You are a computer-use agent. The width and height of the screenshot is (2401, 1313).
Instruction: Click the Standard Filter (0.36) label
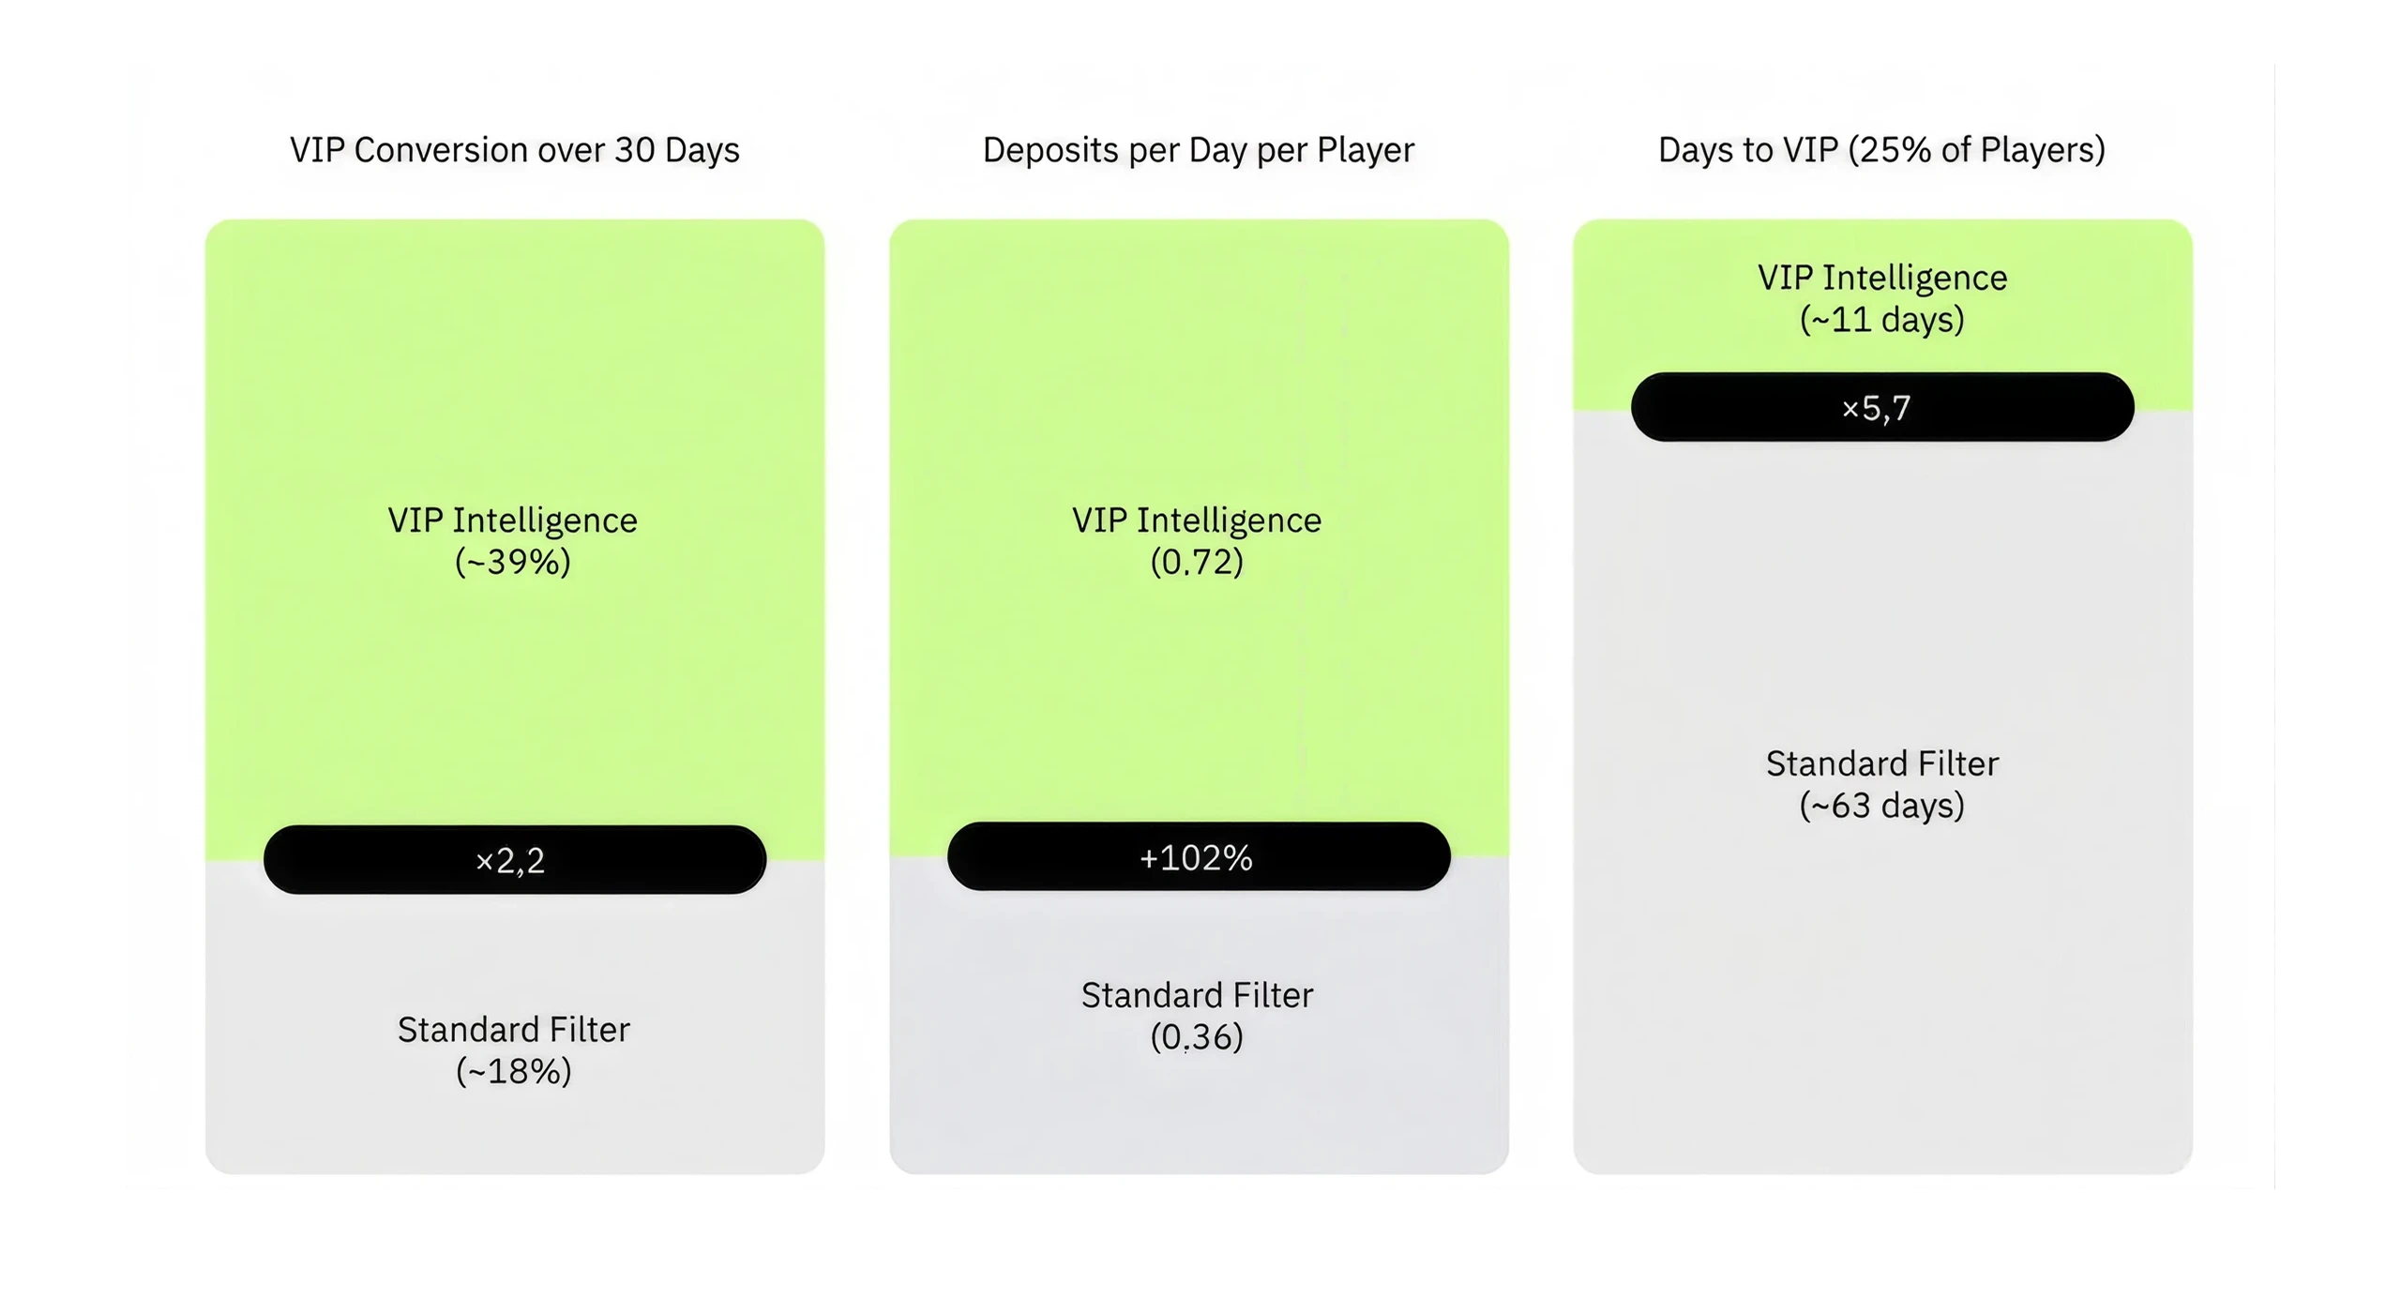(1198, 1016)
